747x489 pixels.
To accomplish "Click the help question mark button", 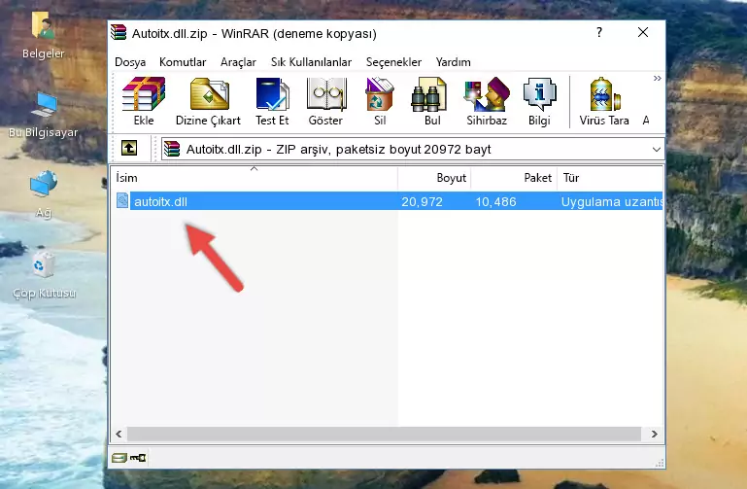I will [599, 32].
